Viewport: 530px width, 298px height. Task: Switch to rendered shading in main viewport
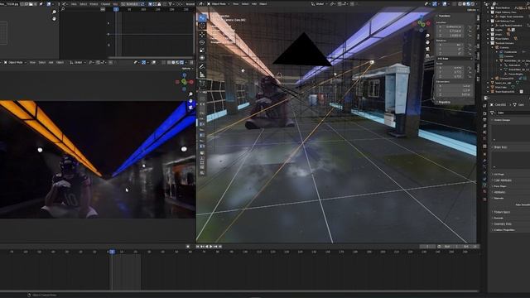tap(472, 3)
